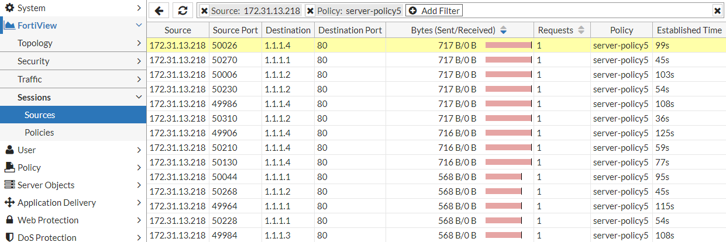Click the Policy column header
The width and height of the screenshot is (726, 242).
click(x=621, y=30)
